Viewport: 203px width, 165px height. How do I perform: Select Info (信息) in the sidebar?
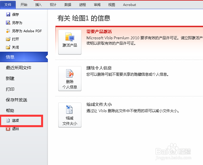pos(24,57)
